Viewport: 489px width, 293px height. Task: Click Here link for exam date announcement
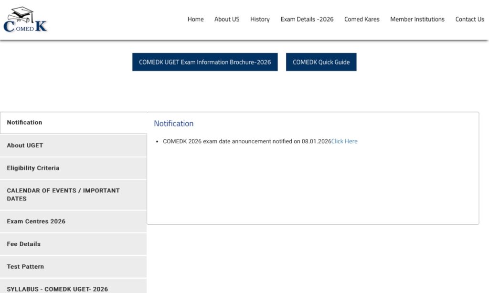pos(344,141)
